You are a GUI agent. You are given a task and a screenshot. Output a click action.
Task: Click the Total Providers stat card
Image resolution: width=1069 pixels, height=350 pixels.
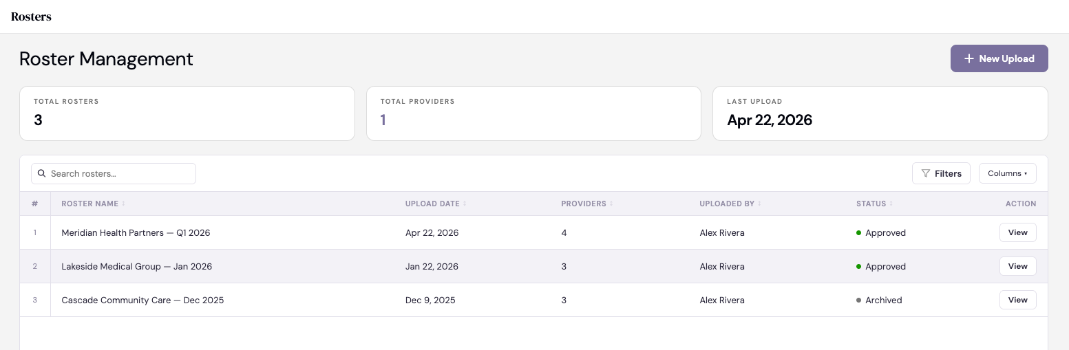pyautogui.click(x=533, y=113)
